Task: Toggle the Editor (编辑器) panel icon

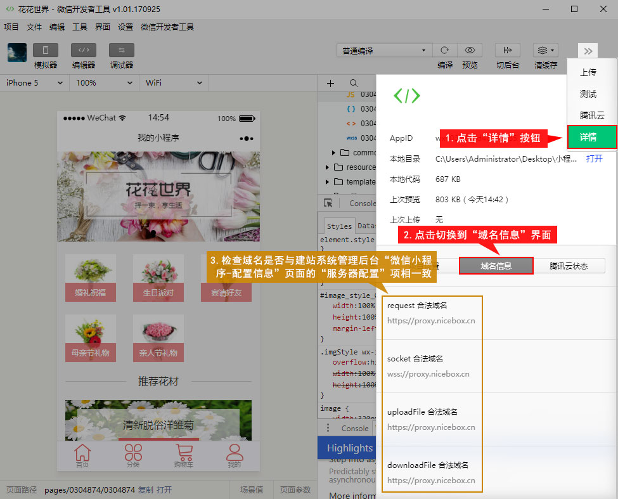Action: (x=83, y=51)
